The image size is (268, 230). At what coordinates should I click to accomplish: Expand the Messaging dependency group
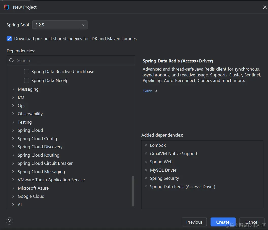click(13, 89)
